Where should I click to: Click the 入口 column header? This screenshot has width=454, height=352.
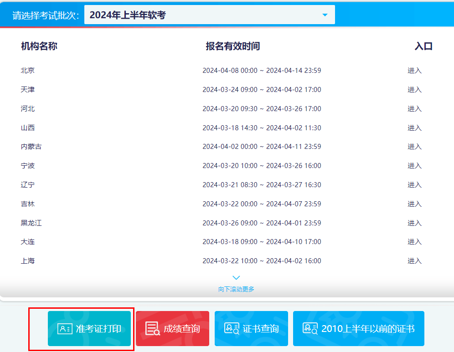coord(423,46)
